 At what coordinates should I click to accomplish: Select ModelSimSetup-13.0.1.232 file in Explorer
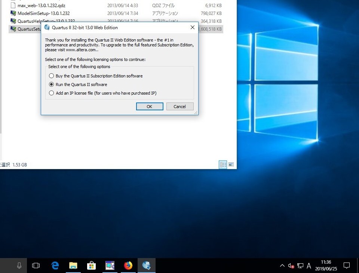[43, 13]
